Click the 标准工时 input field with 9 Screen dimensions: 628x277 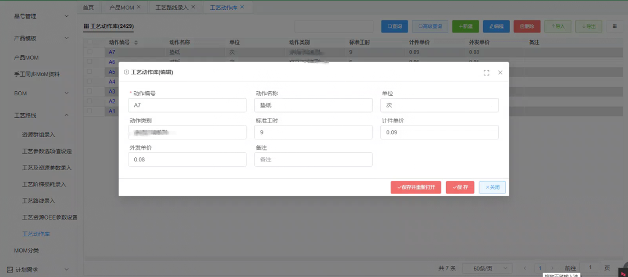[x=313, y=132]
